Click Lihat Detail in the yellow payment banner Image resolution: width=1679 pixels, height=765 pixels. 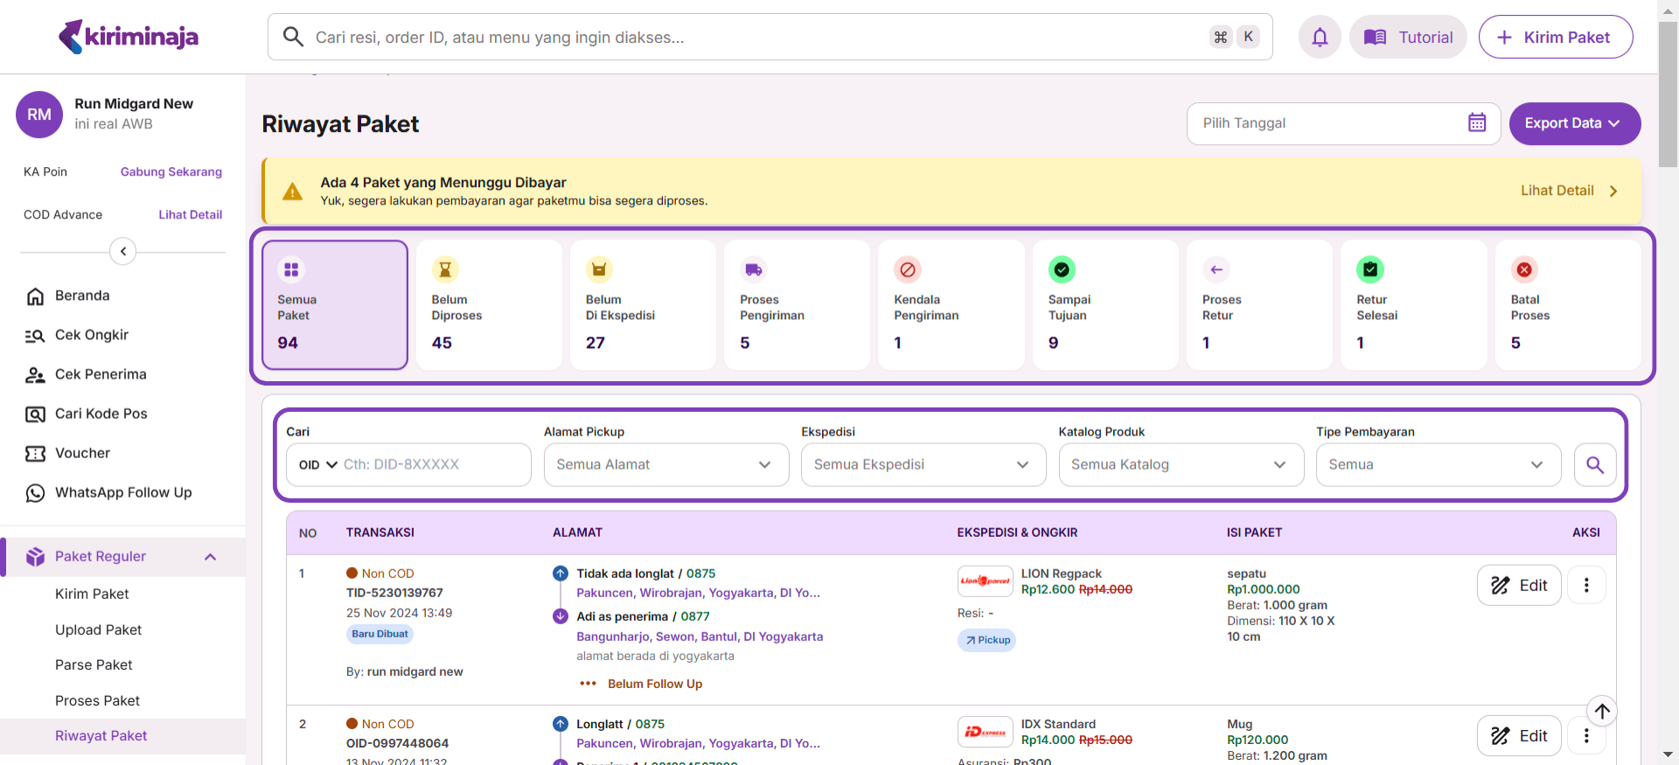click(1568, 191)
